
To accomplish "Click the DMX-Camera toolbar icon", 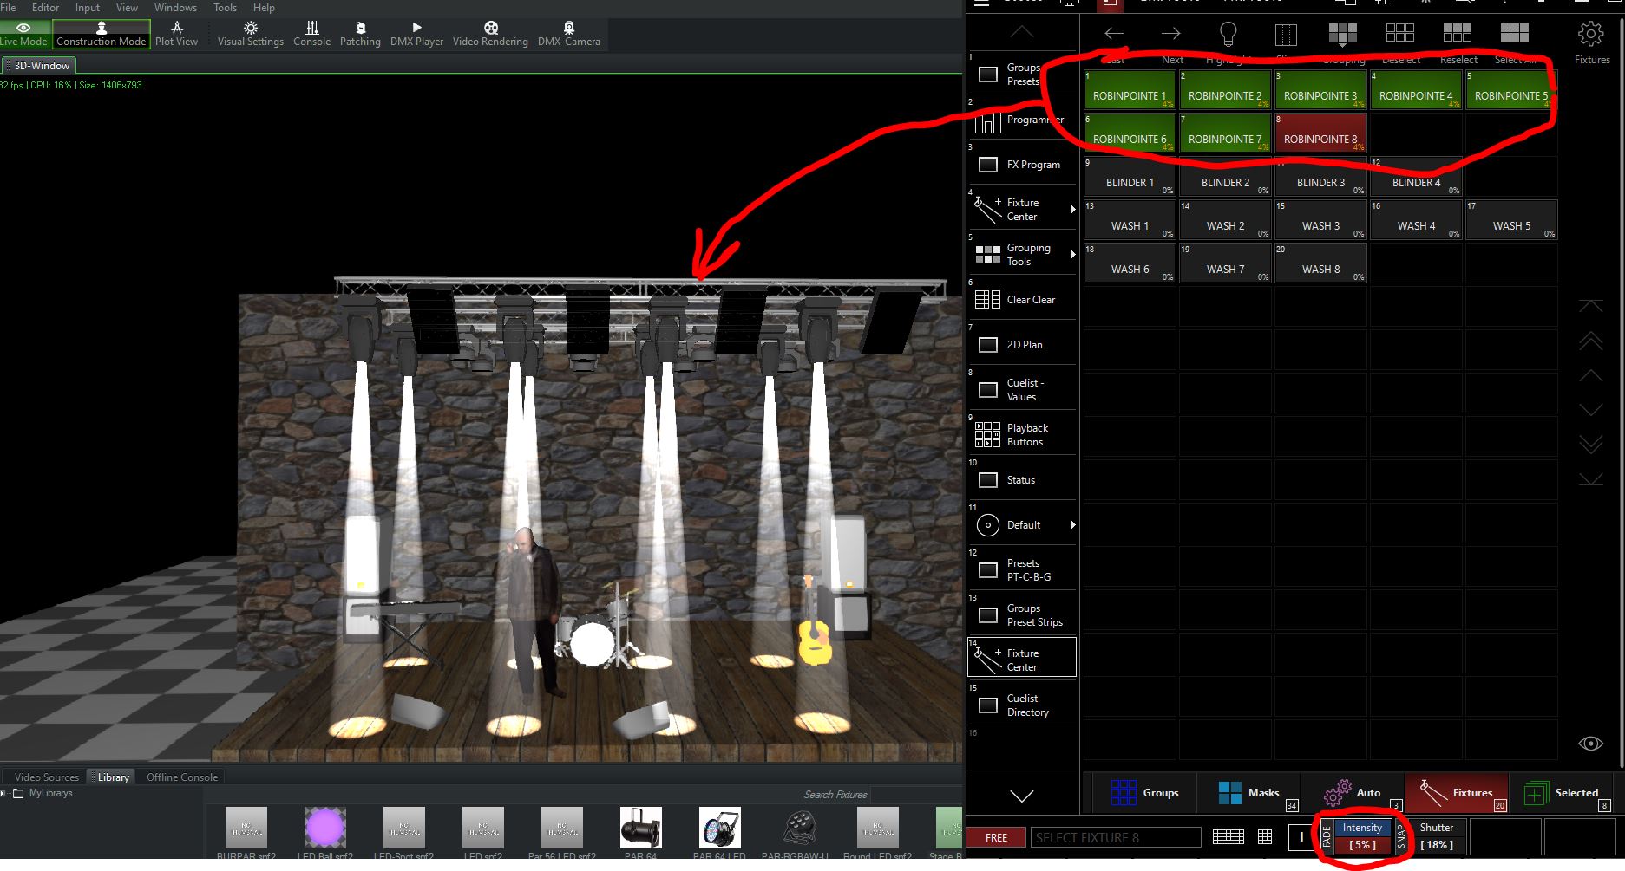I will (568, 34).
